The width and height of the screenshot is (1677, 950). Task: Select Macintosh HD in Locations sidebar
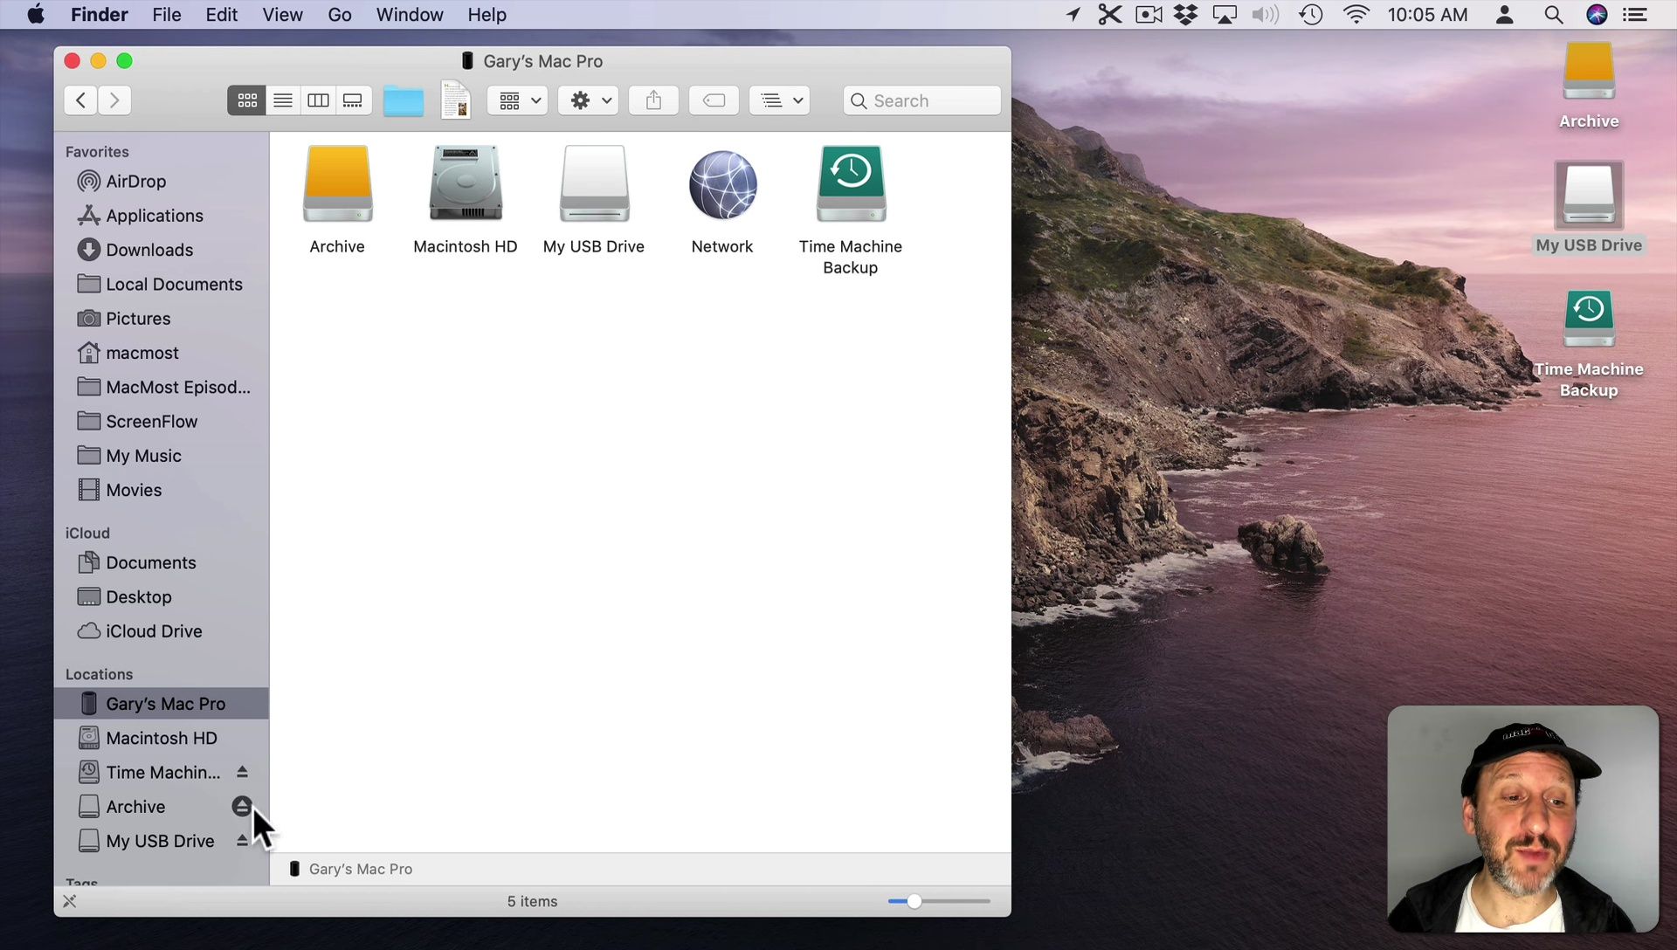pyautogui.click(x=162, y=739)
